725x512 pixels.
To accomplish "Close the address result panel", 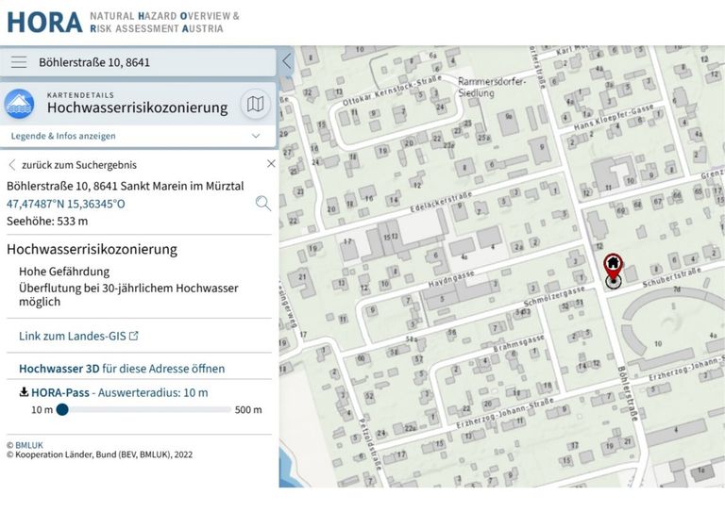I will pyautogui.click(x=271, y=164).
